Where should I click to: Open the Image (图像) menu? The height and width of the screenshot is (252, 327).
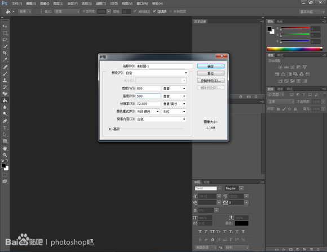[x=45, y=3]
